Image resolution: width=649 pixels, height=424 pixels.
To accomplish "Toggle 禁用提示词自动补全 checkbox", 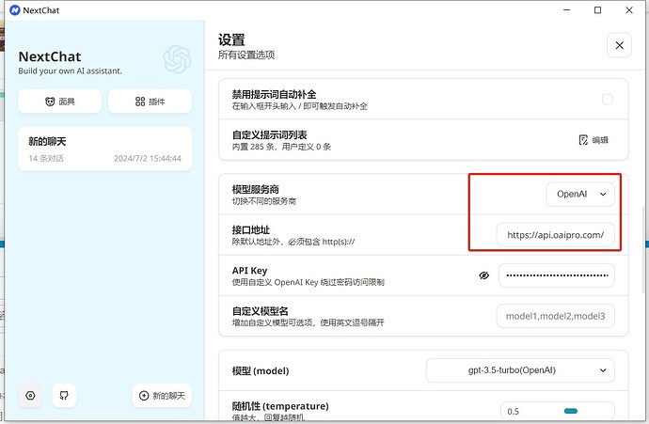I will coord(608,100).
